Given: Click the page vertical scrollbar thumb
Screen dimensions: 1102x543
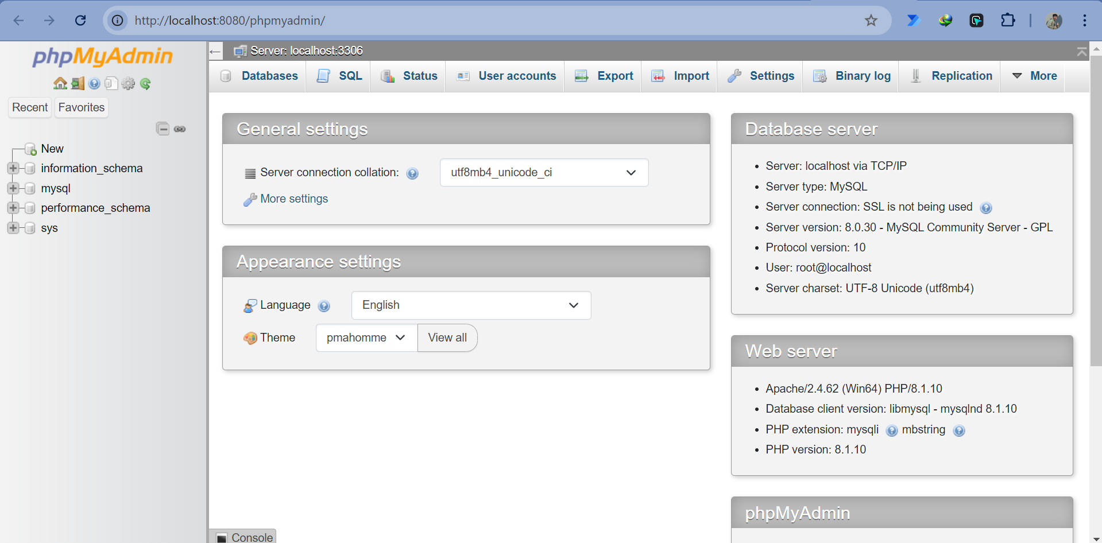Looking at the screenshot, I should click(1096, 211).
